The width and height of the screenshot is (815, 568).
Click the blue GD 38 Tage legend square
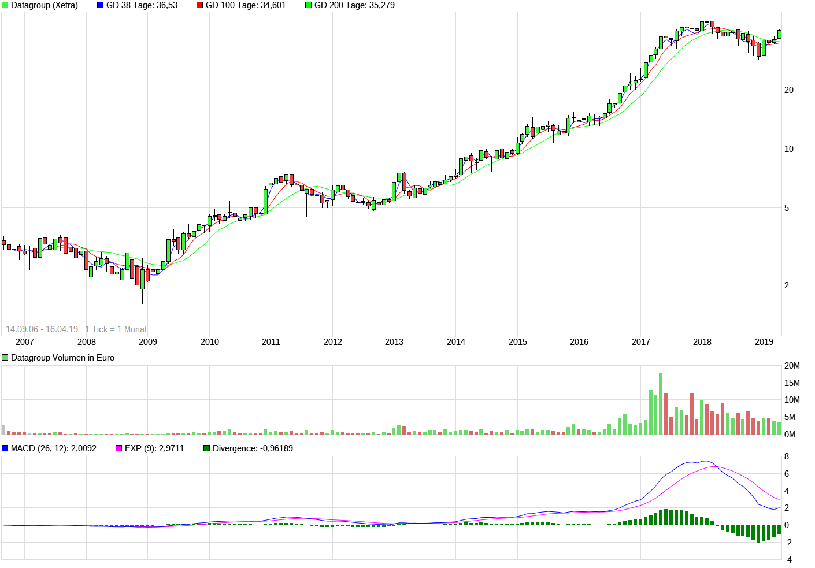pyautogui.click(x=101, y=5)
